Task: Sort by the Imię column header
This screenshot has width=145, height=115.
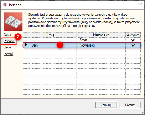Action: coord(53,35)
